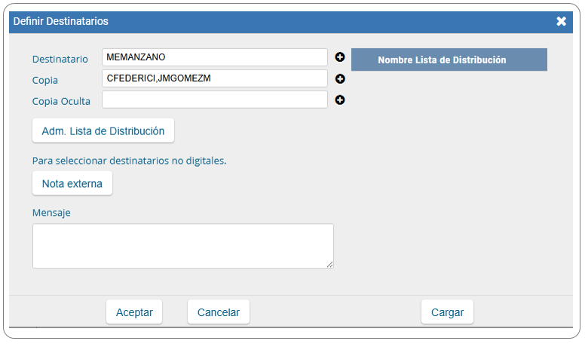
Task: Click plus icon next to Copia field
Action: pyautogui.click(x=340, y=78)
